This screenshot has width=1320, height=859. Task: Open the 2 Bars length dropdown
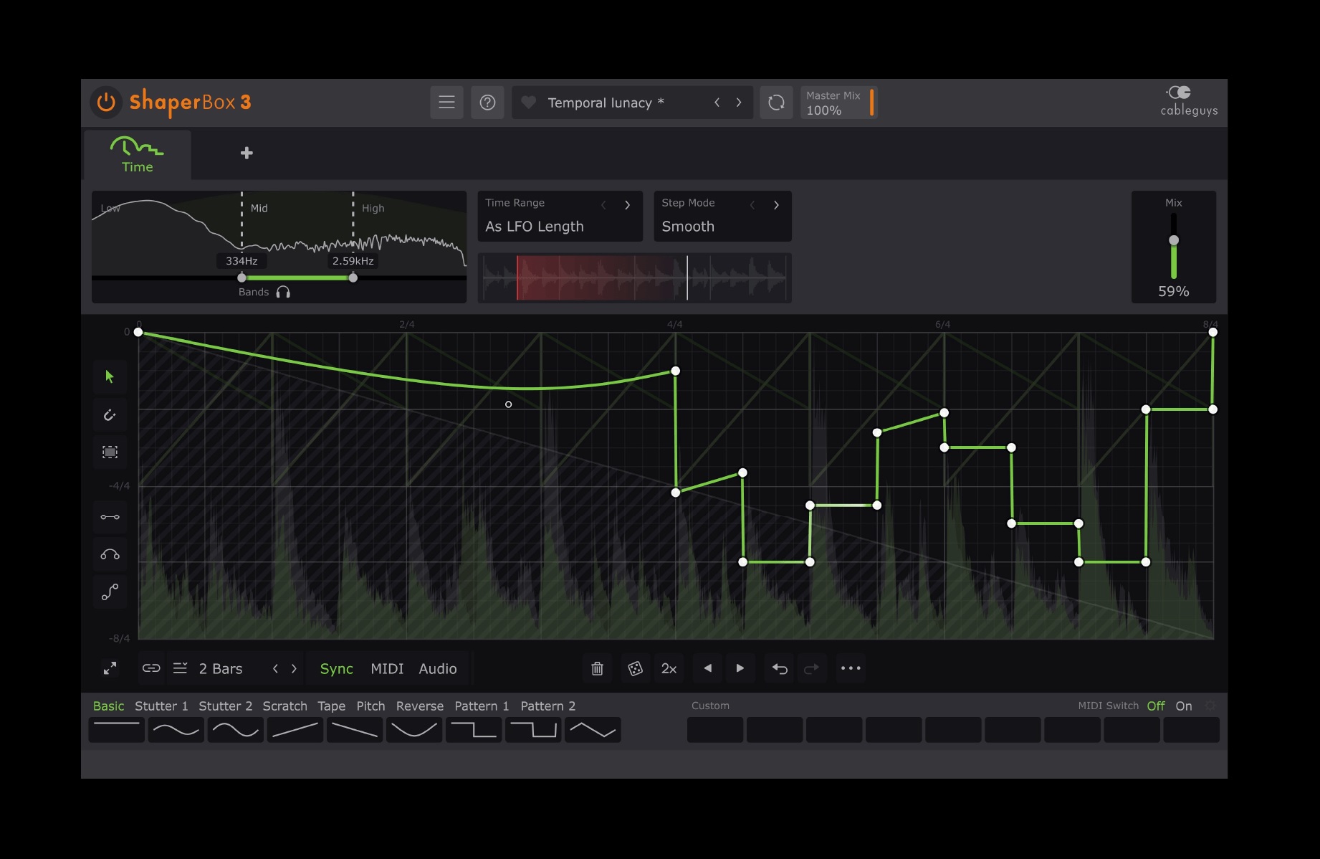tap(221, 669)
